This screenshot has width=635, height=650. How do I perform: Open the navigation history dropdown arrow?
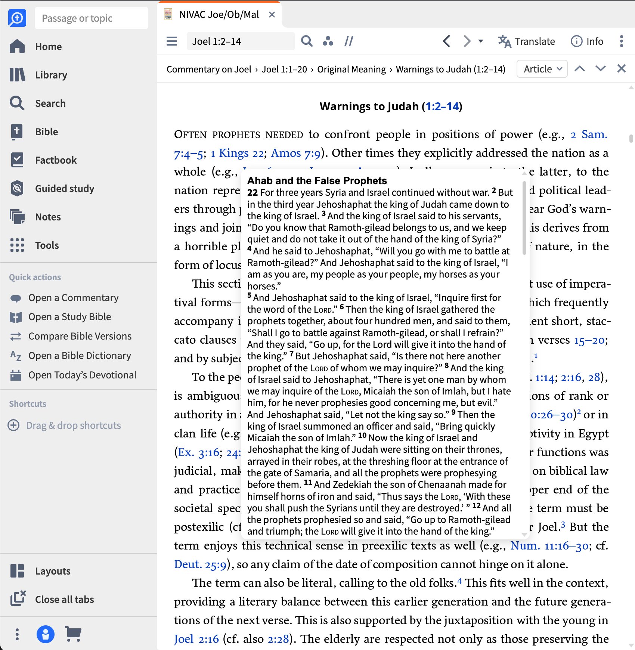481,41
